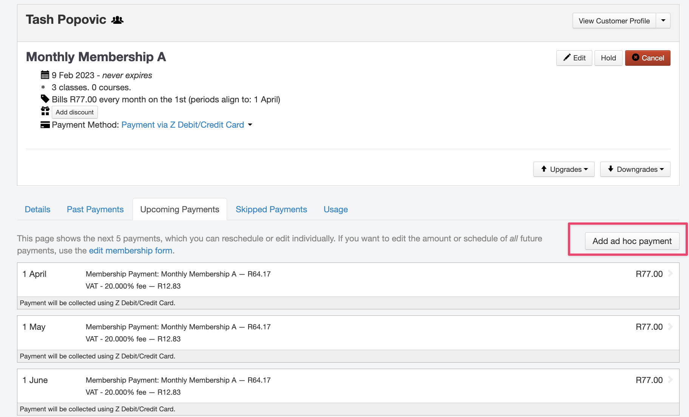Switch to the Skipped Payments tab

click(271, 209)
